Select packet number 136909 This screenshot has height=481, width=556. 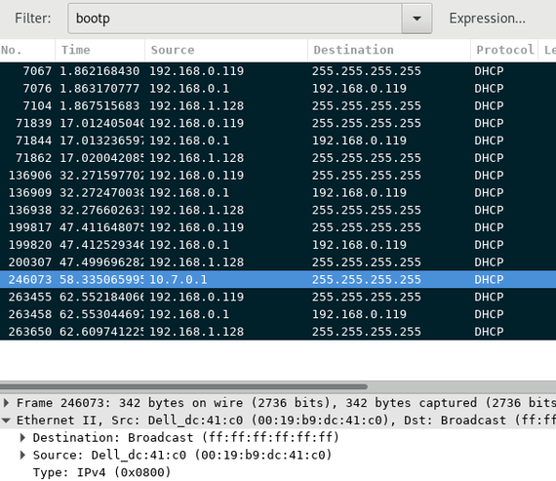pos(278,192)
